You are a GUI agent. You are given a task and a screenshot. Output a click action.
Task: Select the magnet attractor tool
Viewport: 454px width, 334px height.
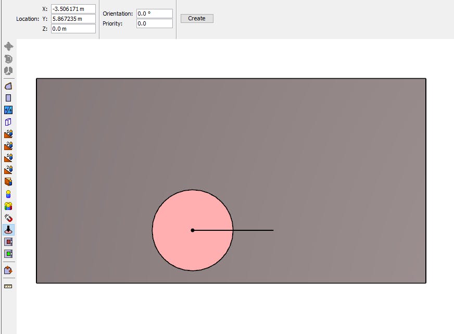[8, 218]
